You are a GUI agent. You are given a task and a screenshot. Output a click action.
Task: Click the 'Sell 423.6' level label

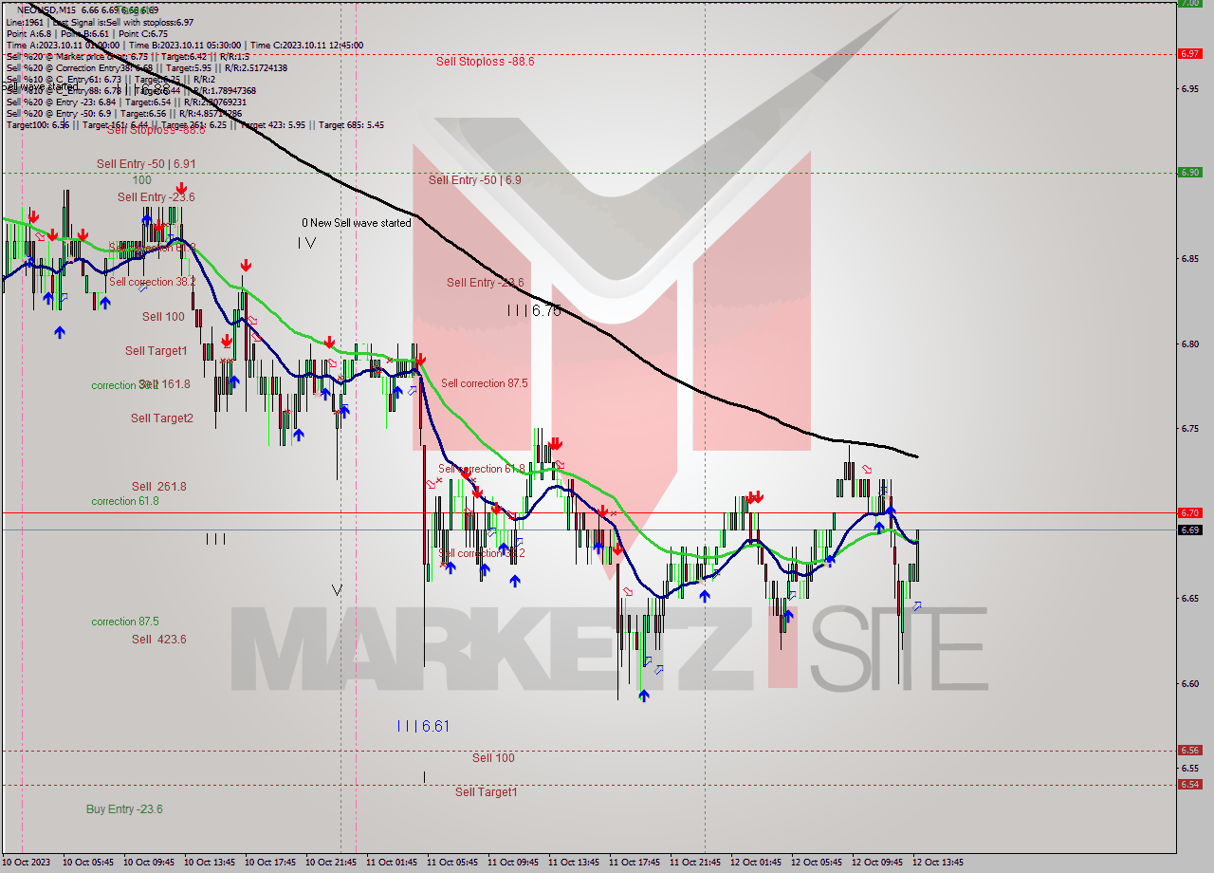click(159, 640)
